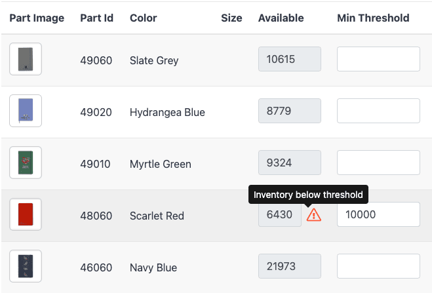Viewport: 432px width, 293px height.
Task: Click the Color column header
Action: [144, 18]
